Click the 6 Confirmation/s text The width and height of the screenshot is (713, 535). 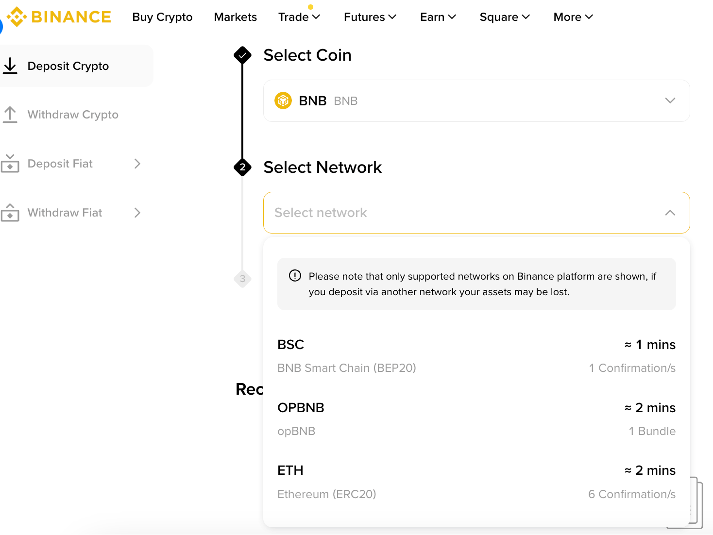point(632,494)
